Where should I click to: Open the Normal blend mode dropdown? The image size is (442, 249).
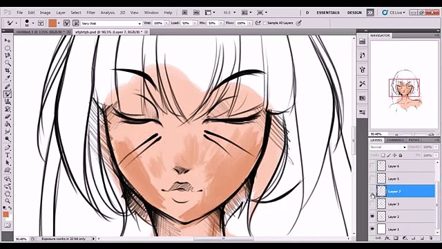click(388, 147)
